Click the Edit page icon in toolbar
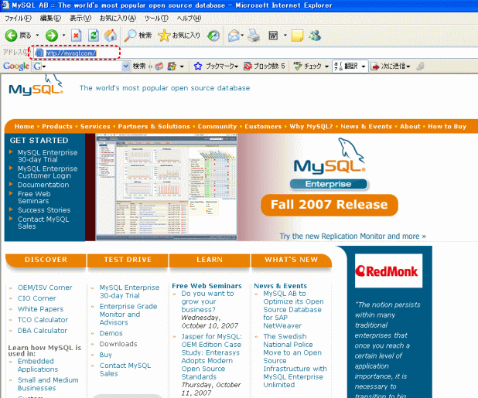478x398 pixels. click(x=273, y=36)
